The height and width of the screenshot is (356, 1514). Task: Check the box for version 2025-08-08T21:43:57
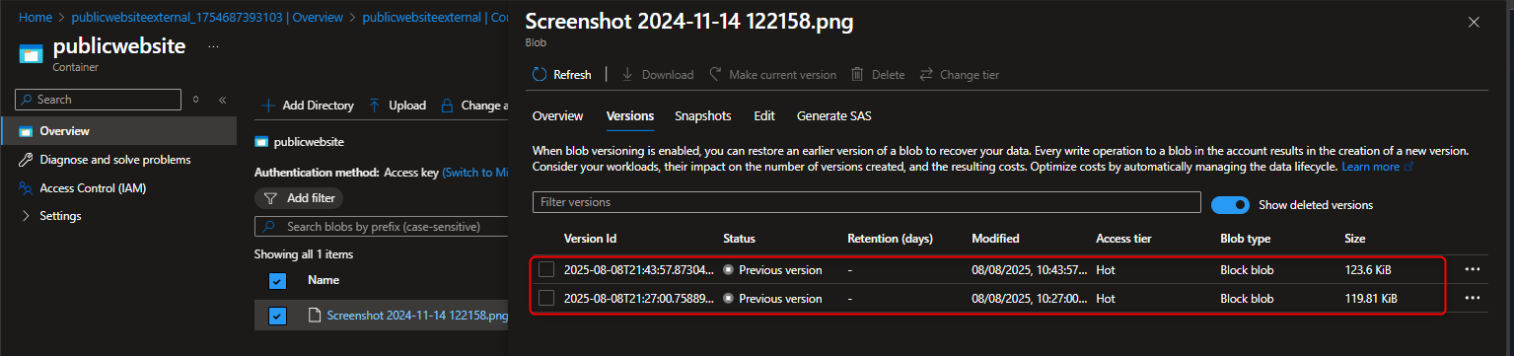click(x=546, y=269)
